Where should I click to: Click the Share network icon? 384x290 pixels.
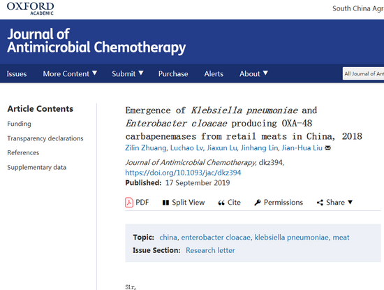320,203
